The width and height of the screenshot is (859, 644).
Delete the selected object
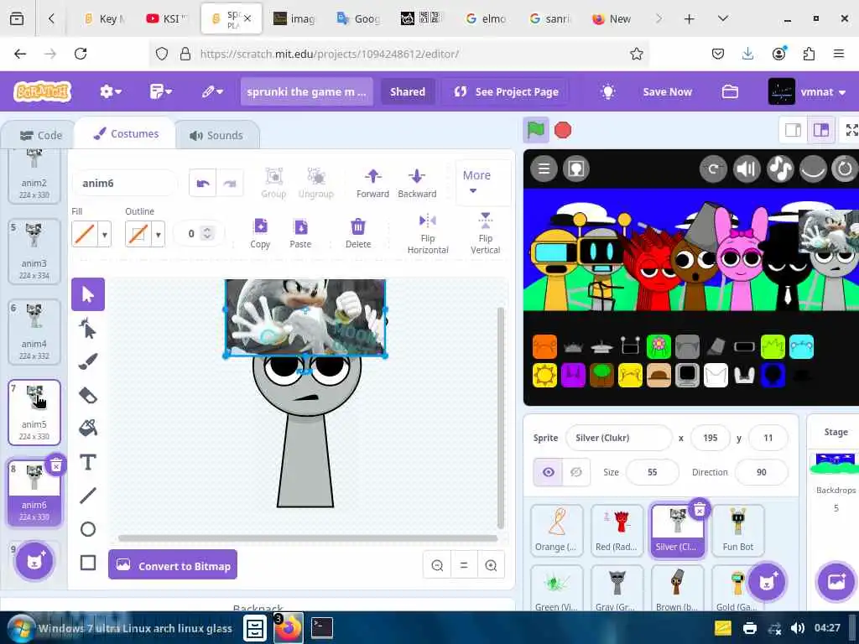[x=357, y=233]
